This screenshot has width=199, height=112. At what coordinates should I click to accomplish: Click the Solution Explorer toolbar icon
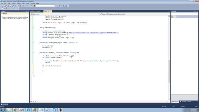click(57, 6)
